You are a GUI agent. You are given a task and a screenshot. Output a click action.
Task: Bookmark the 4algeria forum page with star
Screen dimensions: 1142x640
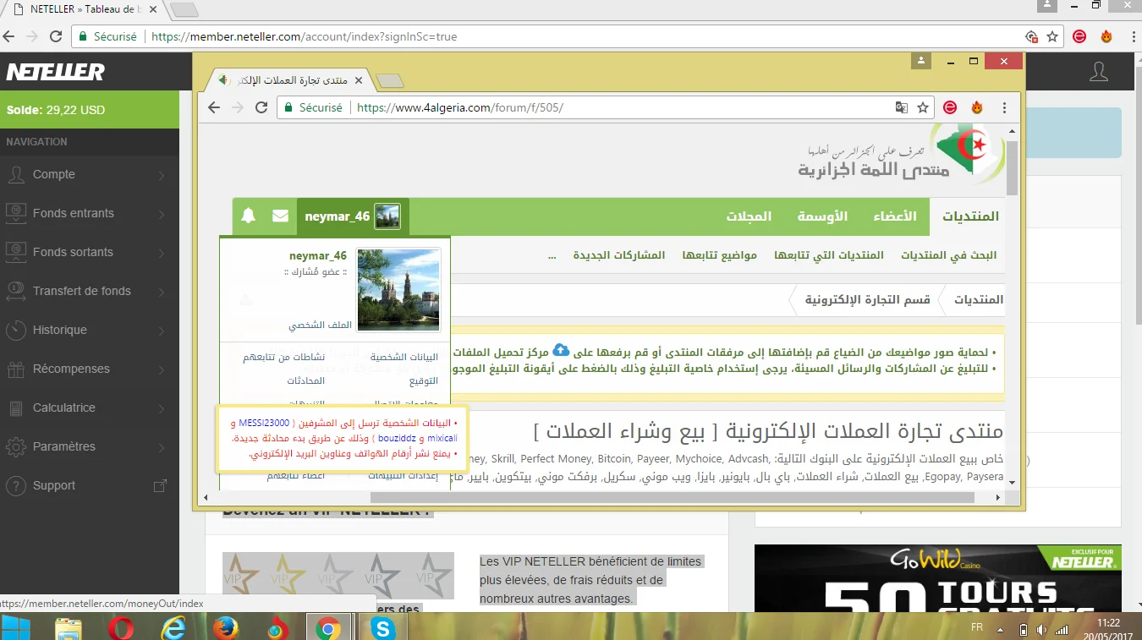tap(923, 107)
